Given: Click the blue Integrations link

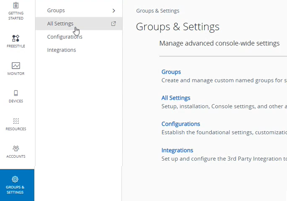Looking at the screenshot, I should click(x=177, y=150).
